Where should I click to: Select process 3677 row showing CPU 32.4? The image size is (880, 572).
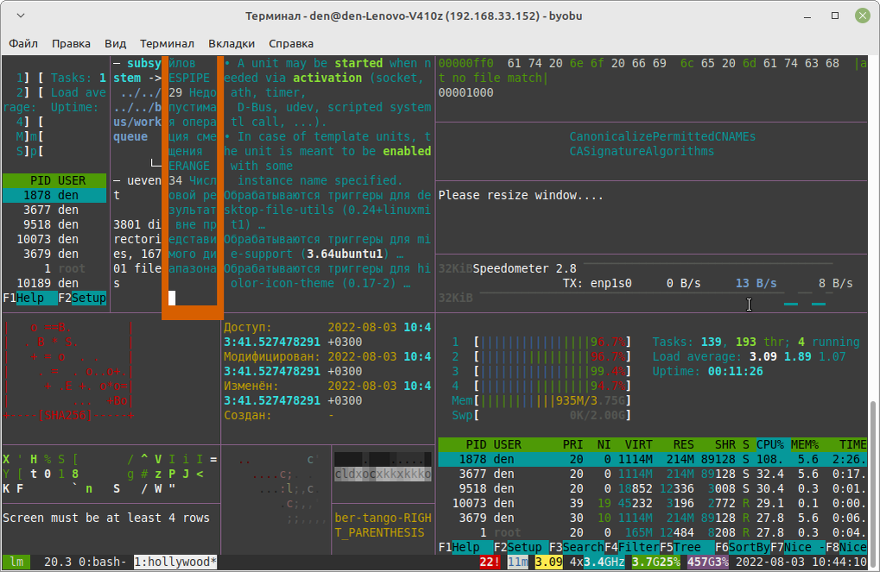click(x=653, y=474)
